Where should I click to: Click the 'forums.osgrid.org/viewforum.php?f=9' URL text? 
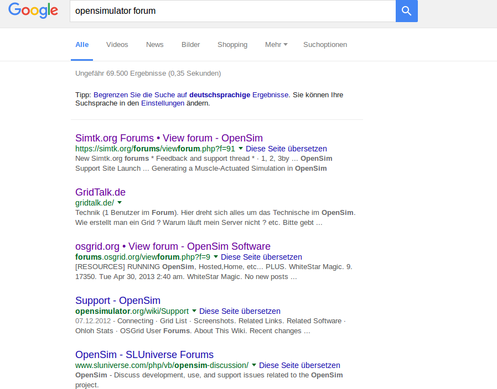click(x=143, y=257)
